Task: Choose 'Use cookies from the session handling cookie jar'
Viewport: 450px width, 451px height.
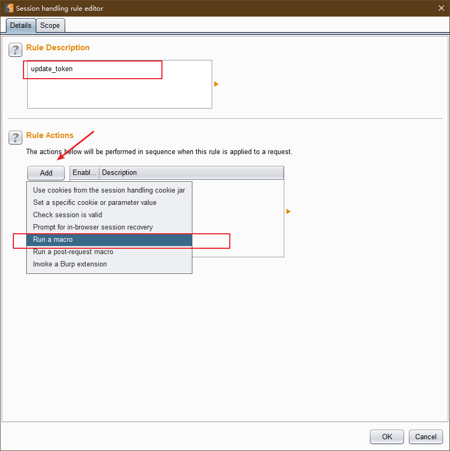Action: click(x=109, y=190)
